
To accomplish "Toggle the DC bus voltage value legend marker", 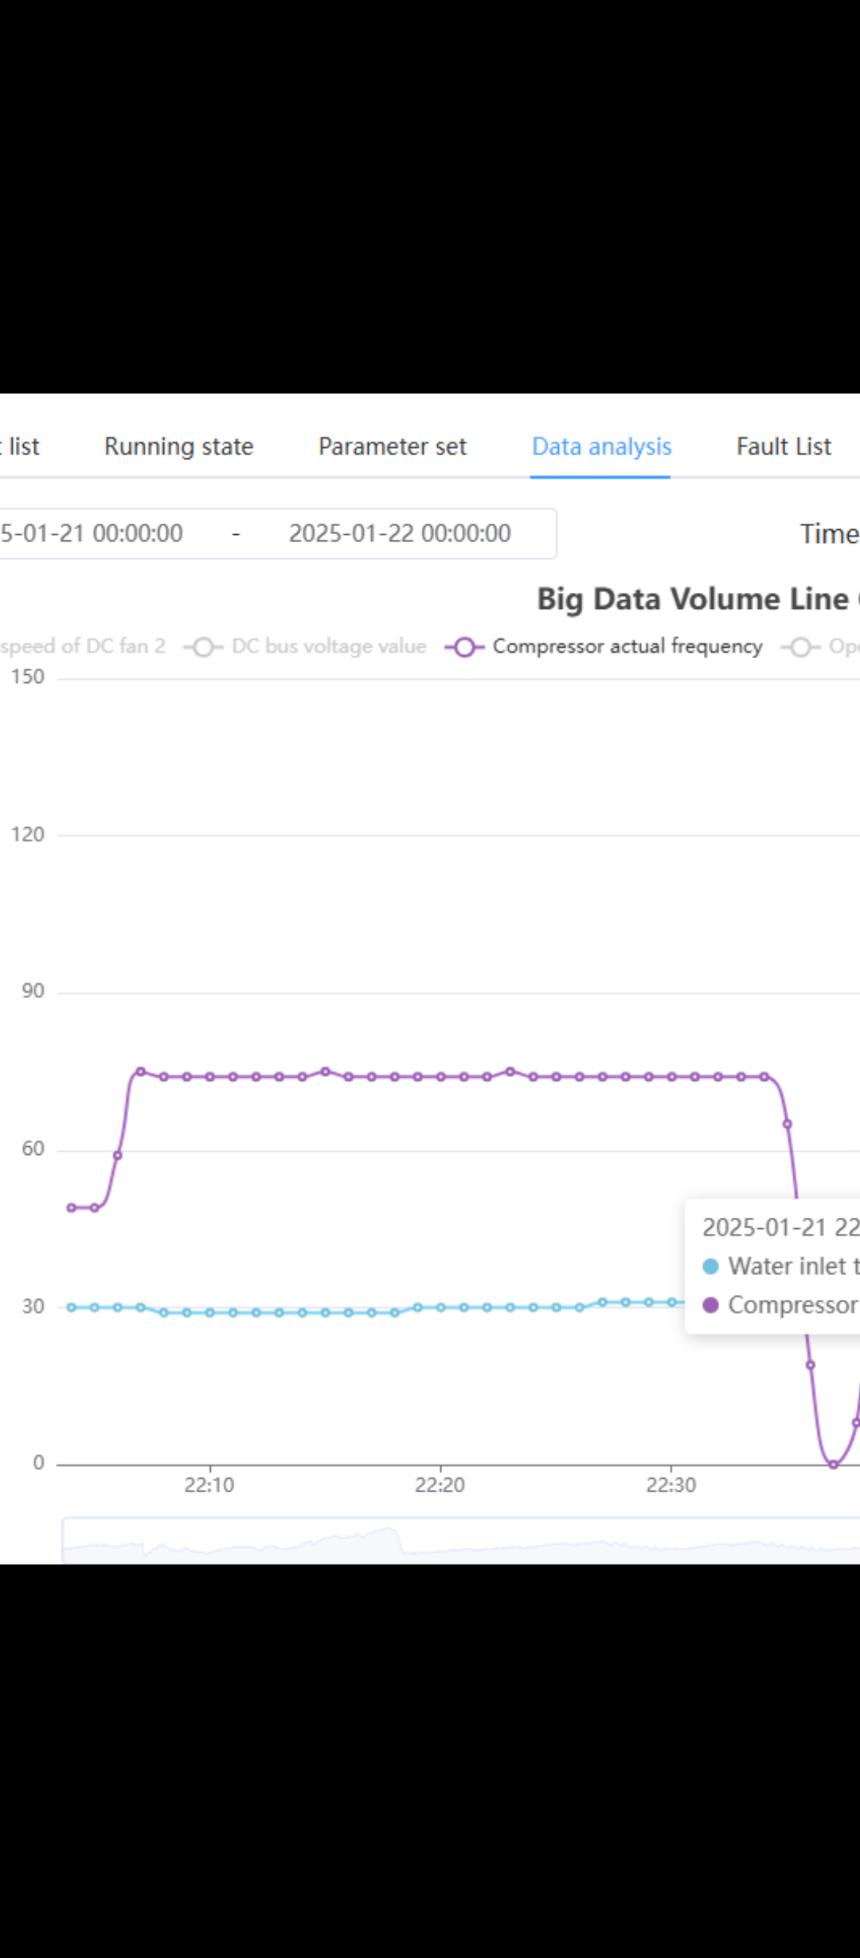I will [203, 647].
